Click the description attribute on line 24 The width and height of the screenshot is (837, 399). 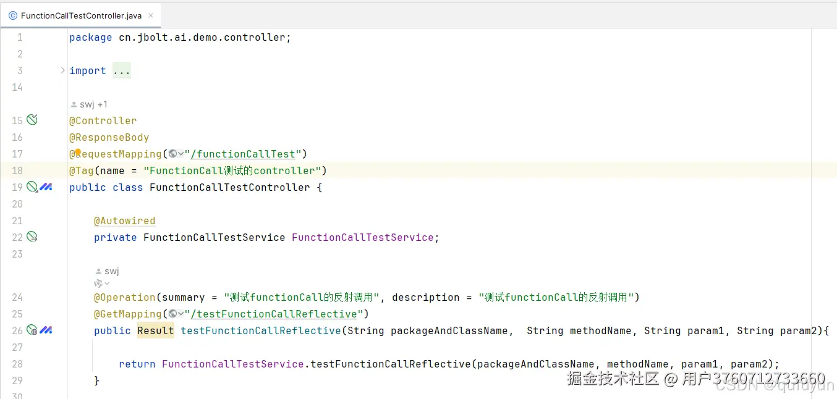pyautogui.click(x=426, y=297)
